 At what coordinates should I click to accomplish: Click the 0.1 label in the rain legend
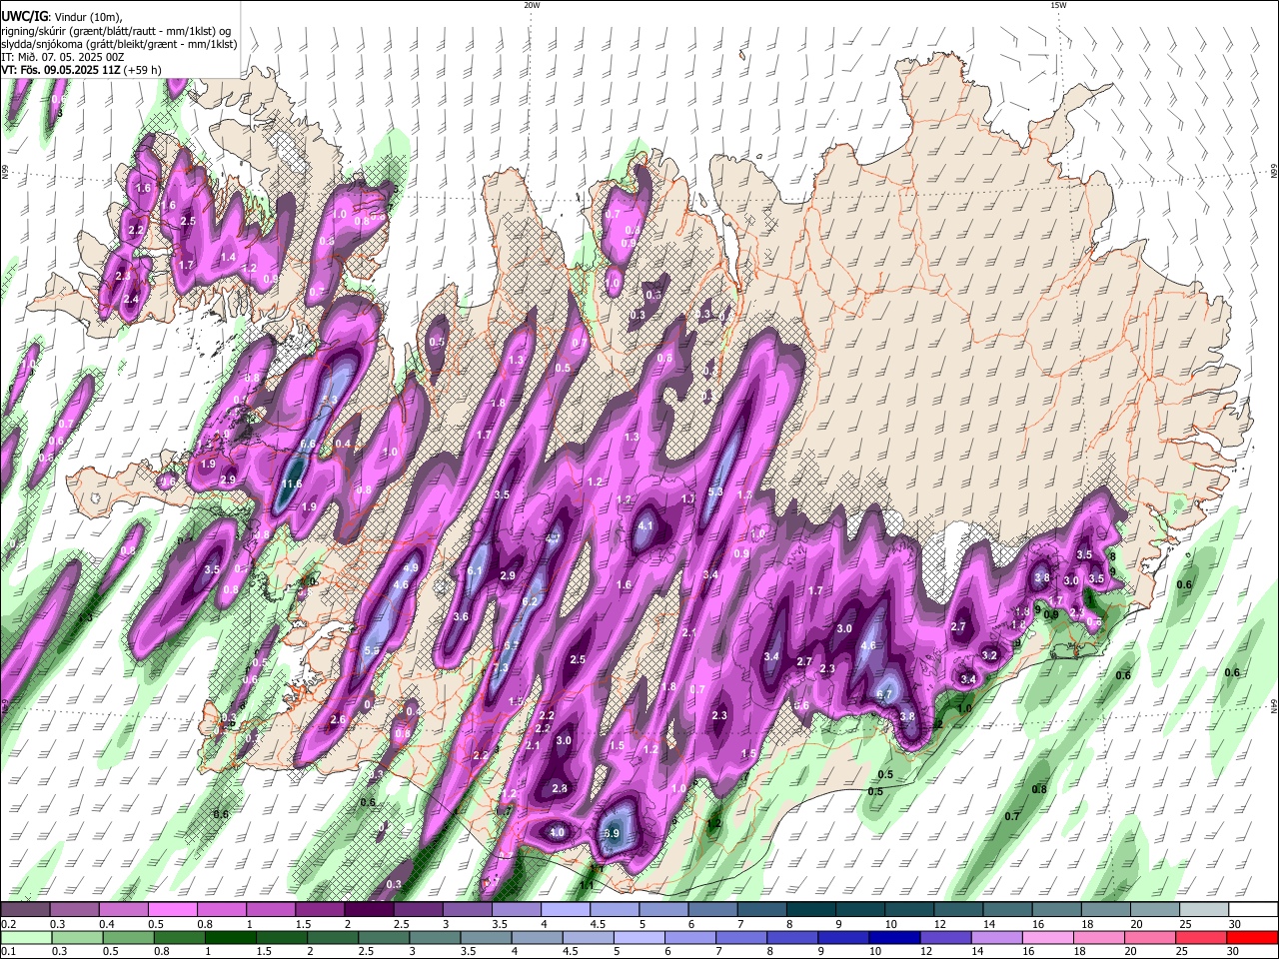click(8, 951)
